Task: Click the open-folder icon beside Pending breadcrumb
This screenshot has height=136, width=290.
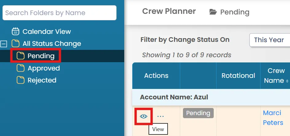Action: click(213, 12)
